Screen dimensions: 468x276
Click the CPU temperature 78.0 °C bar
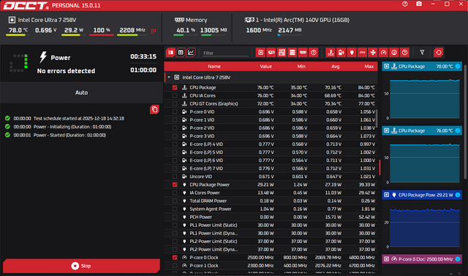[18, 35]
